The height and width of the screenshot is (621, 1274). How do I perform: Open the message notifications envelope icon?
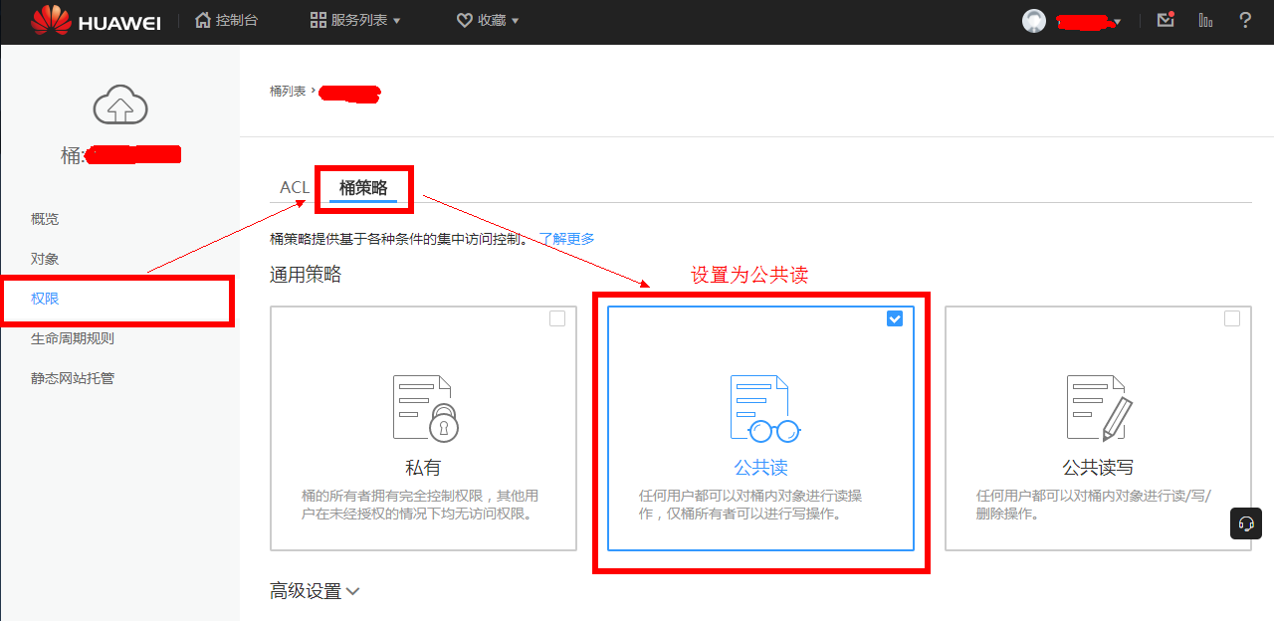click(1166, 20)
